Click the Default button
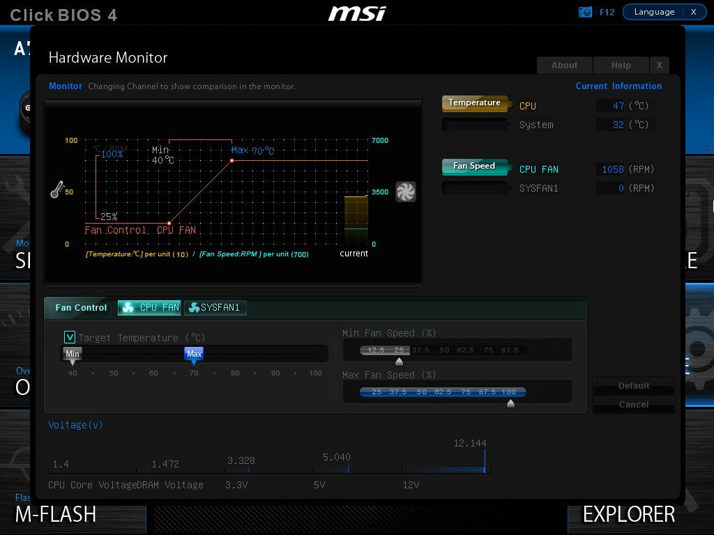The image size is (714, 535). click(633, 386)
